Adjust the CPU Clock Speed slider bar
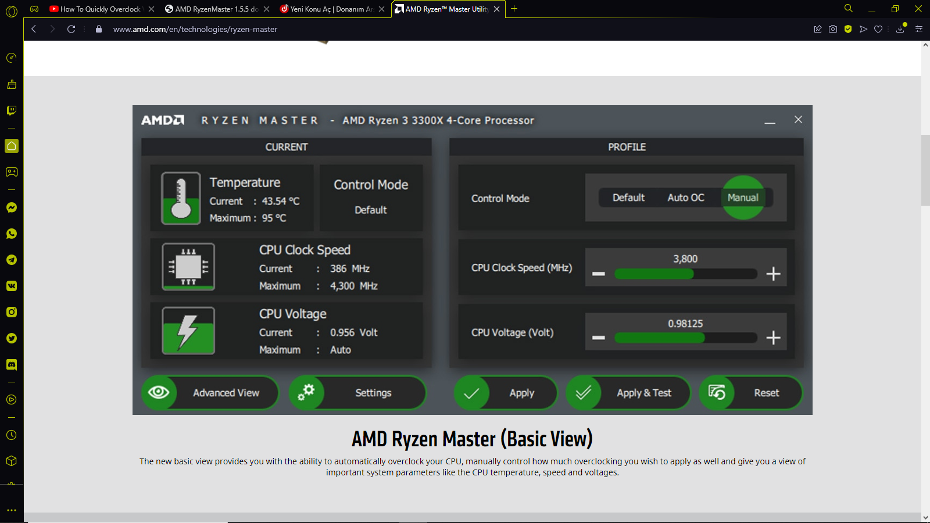Screen dimensions: 930x523 pos(686,274)
